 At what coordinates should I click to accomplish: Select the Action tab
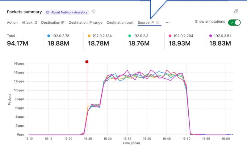(x=12, y=22)
